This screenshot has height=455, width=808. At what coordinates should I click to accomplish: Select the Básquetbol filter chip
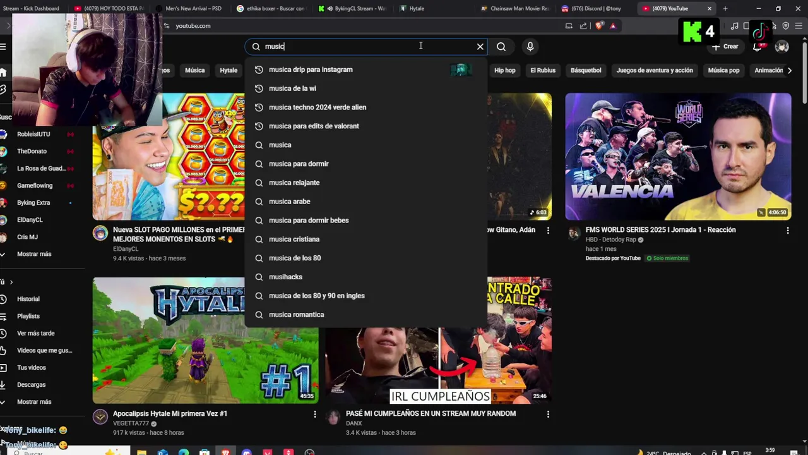(x=586, y=70)
